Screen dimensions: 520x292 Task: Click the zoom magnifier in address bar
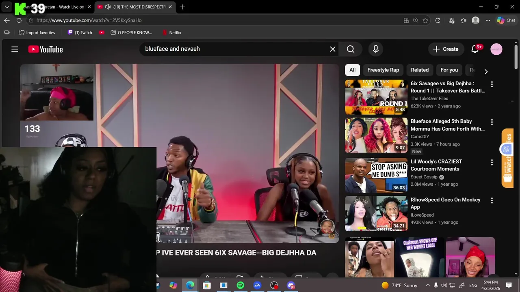point(416,20)
